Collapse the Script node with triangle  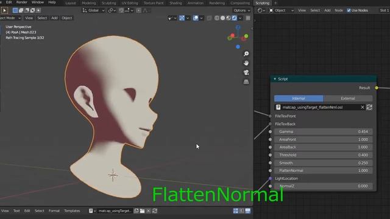click(275, 79)
